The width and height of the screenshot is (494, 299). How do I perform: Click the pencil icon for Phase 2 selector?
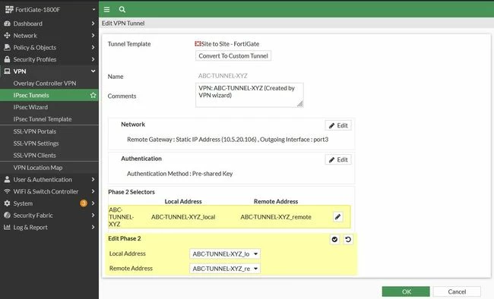point(337,217)
